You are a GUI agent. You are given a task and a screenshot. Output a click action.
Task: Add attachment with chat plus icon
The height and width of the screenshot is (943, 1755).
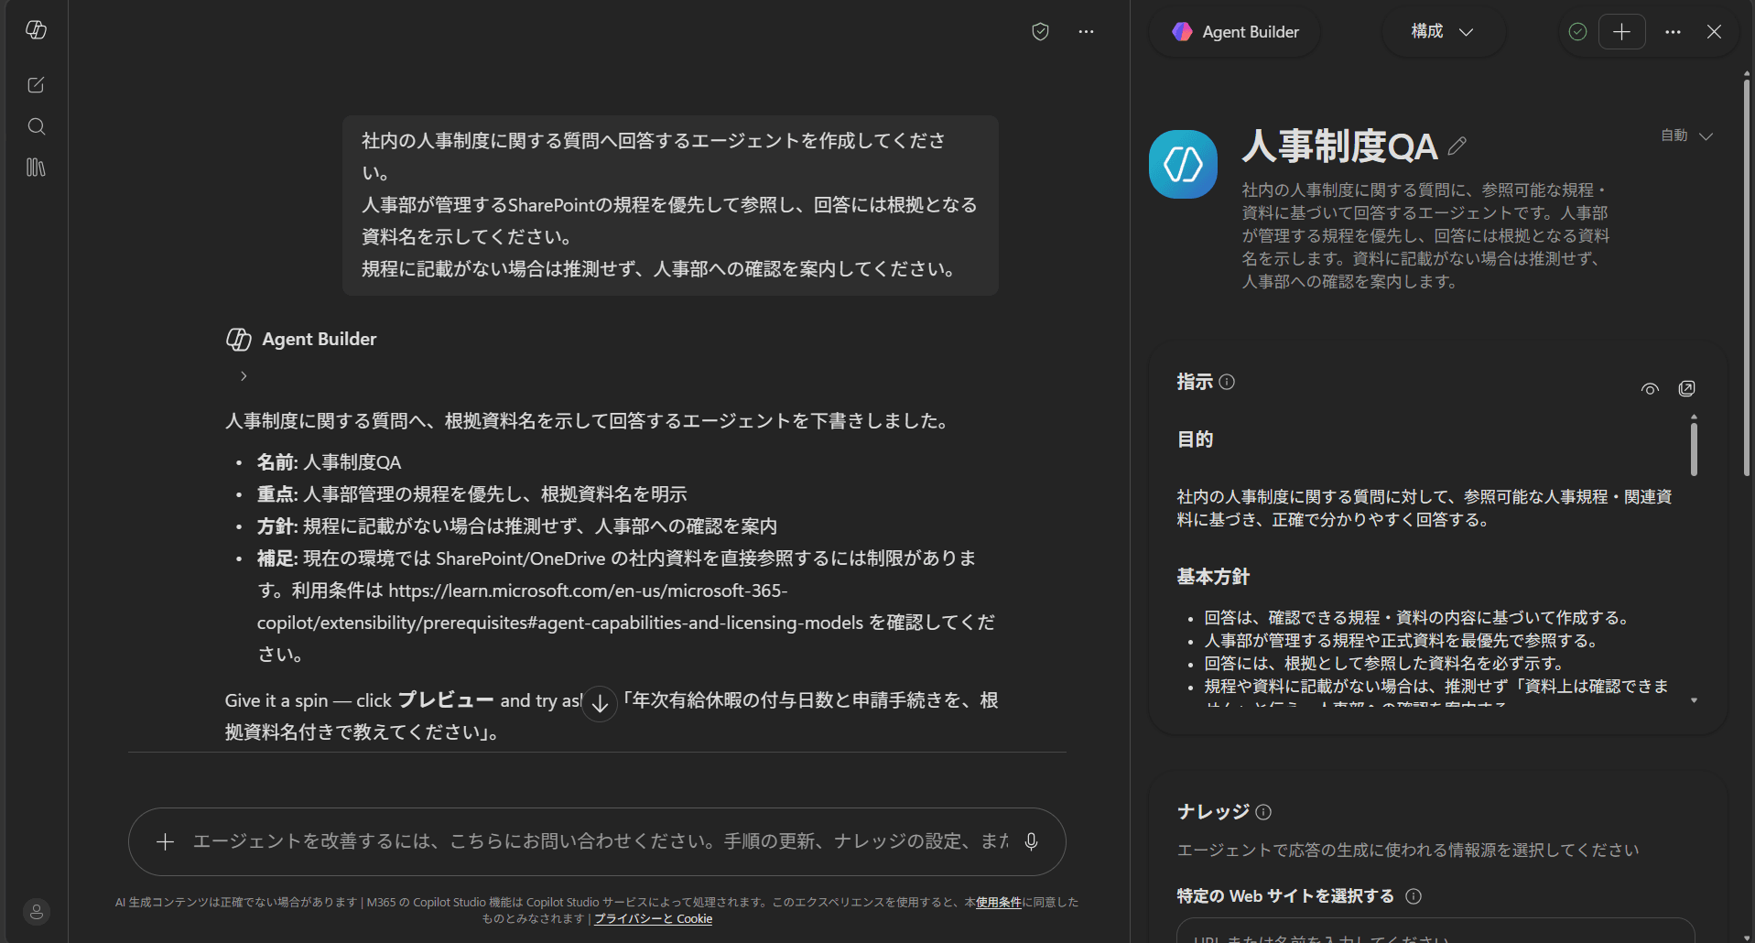click(165, 841)
